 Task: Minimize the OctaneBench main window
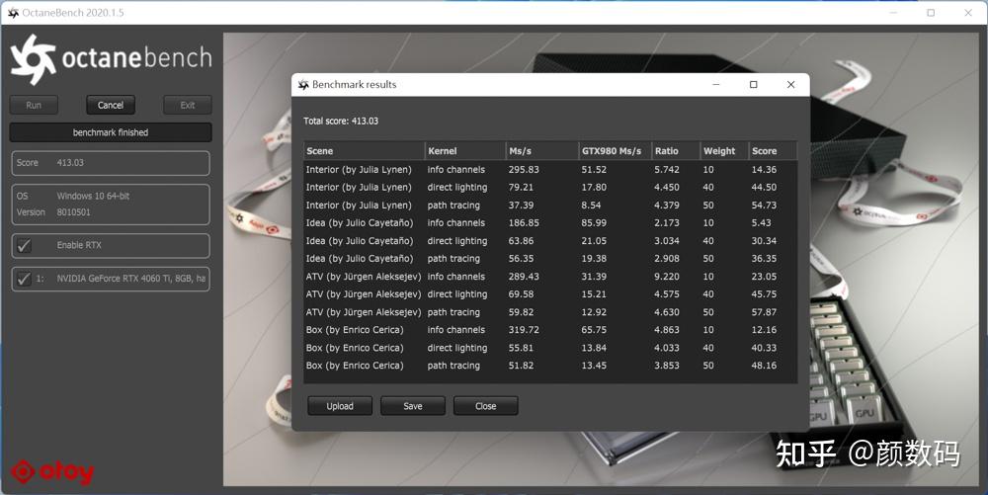893,13
